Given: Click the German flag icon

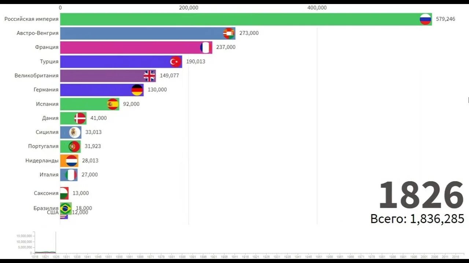Looking at the screenshot, I should pyautogui.click(x=137, y=90).
